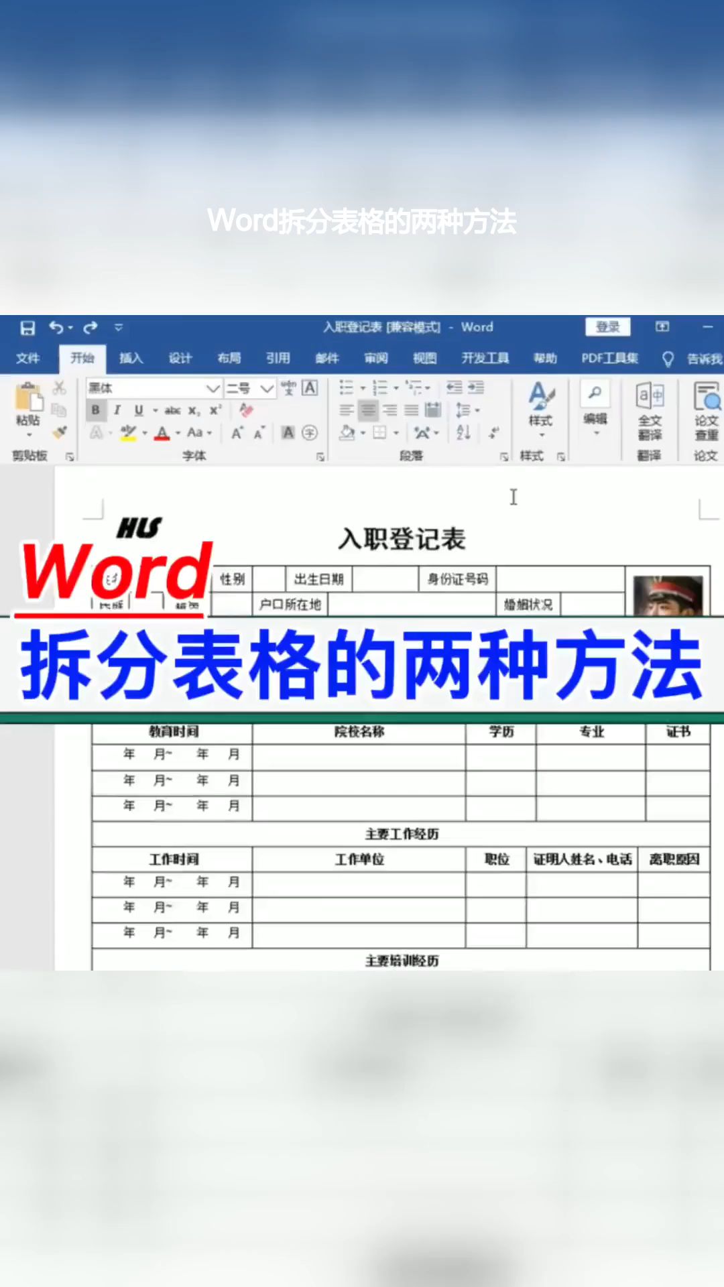Screen dimensions: 724x1287
Task: Click the sort A-Z icon
Action: click(463, 432)
